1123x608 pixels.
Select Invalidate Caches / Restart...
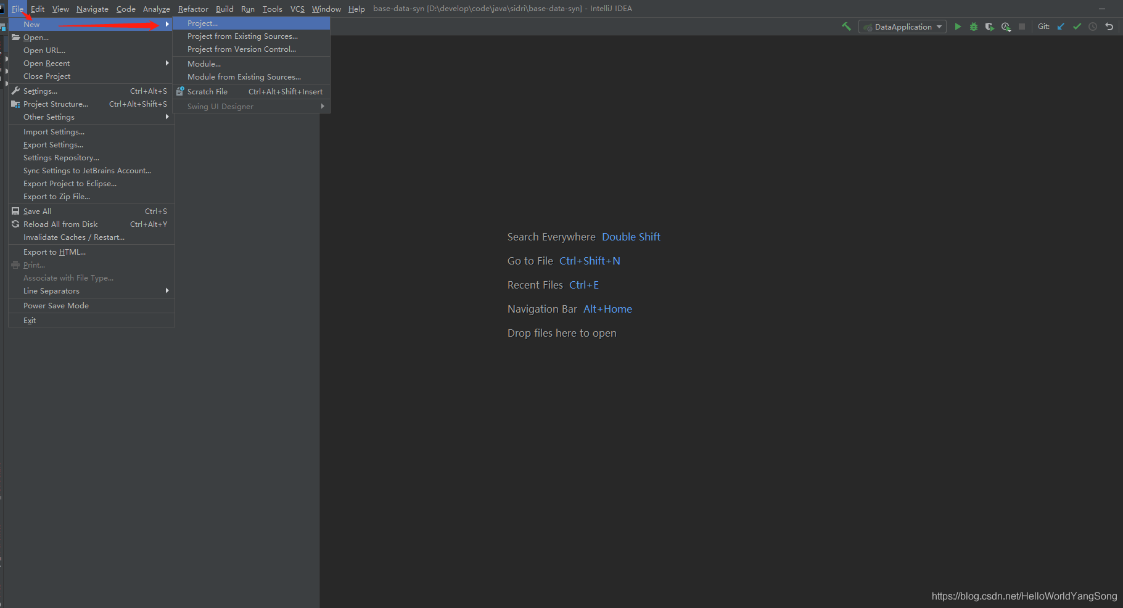(x=91, y=237)
